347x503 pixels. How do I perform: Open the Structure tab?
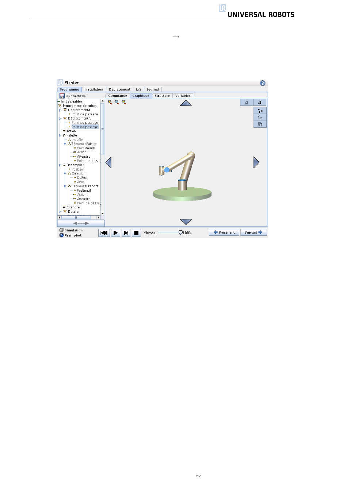[x=162, y=96]
